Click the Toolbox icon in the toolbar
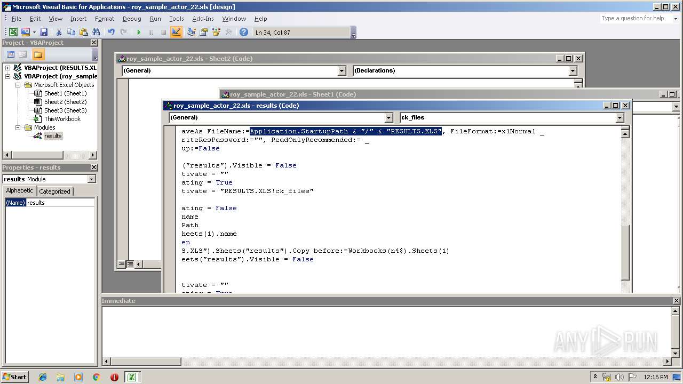Viewport: 683px width, 384px height. point(228,32)
